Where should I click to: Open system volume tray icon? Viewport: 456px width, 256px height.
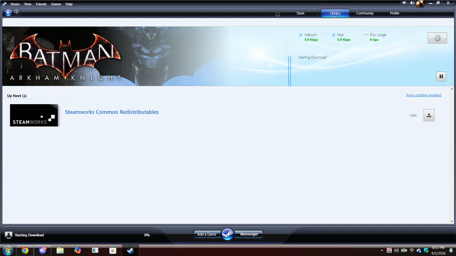[396, 250]
